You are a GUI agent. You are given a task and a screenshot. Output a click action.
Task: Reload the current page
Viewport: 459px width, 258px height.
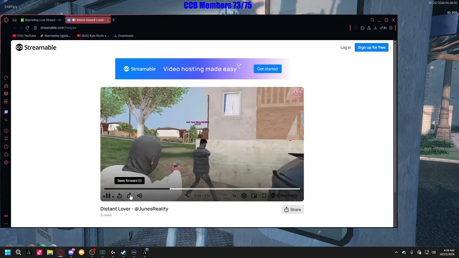tap(27, 28)
